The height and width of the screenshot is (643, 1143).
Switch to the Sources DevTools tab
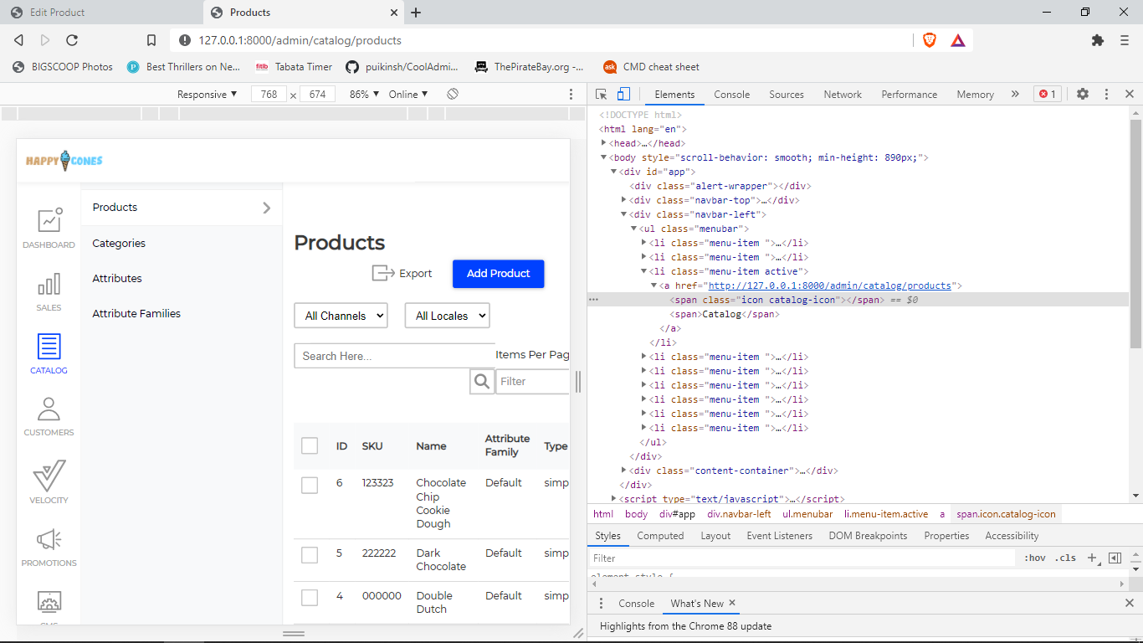(787, 95)
